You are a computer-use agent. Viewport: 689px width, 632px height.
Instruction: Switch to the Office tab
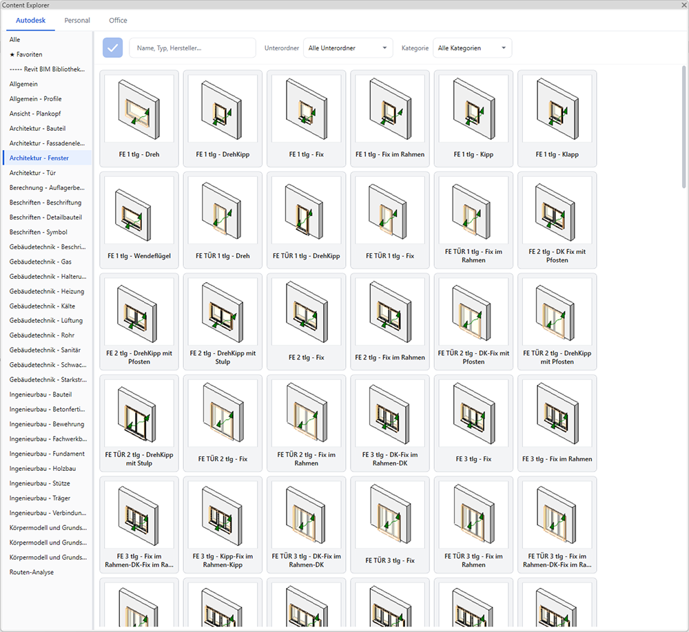[x=118, y=20]
